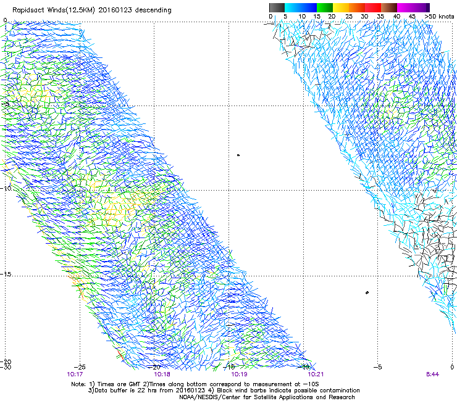Select the '20' label under the color legend
The width and height of the screenshot is (457, 401).
tap(332, 17)
